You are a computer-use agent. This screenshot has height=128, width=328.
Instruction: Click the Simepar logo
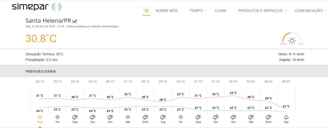(x=36, y=7)
